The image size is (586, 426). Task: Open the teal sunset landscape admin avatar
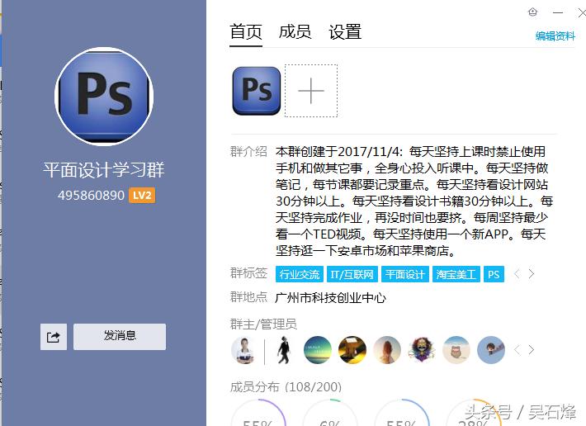coord(317,350)
